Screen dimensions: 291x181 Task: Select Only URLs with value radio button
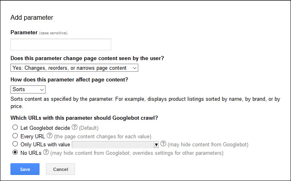[x=15, y=144]
